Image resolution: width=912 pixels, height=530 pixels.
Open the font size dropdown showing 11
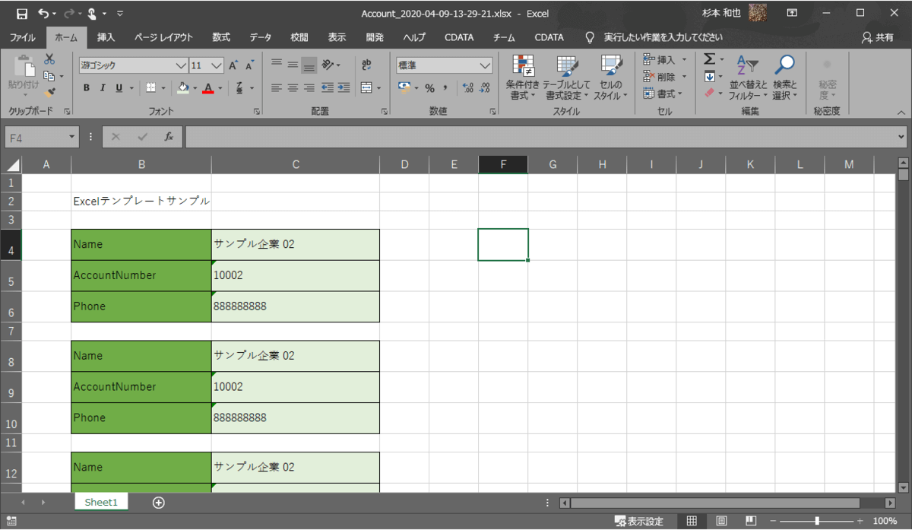click(x=217, y=65)
